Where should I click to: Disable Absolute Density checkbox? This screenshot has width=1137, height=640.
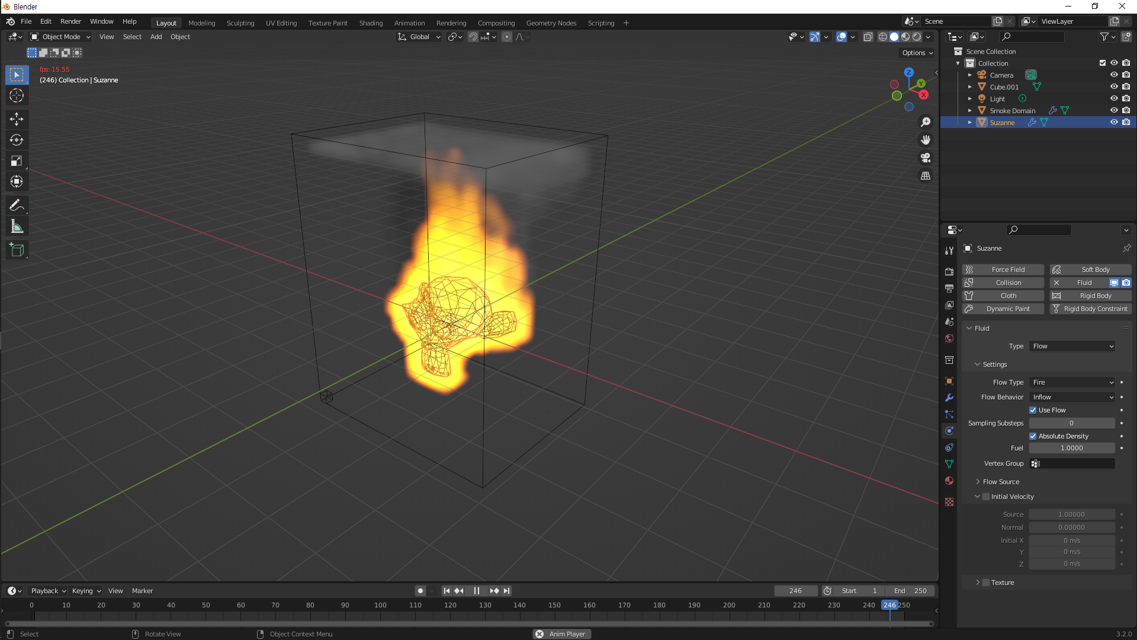coord(1033,436)
